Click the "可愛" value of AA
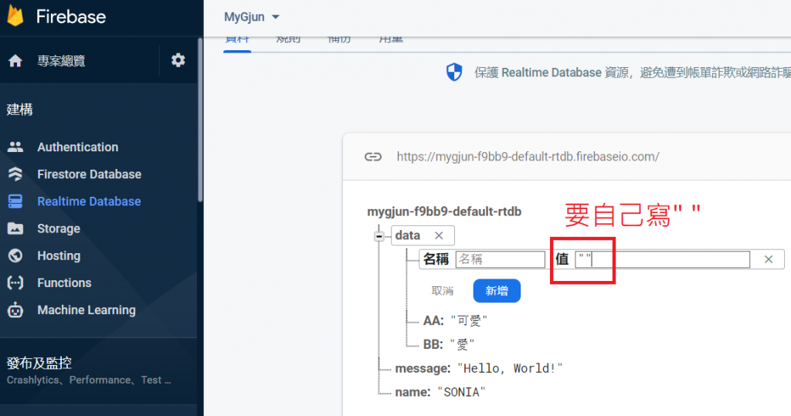This screenshot has width=791, height=416. click(x=469, y=321)
